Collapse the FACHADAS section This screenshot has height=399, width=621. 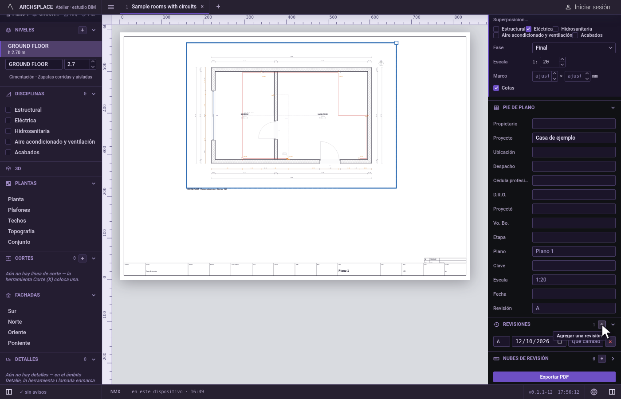94,295
